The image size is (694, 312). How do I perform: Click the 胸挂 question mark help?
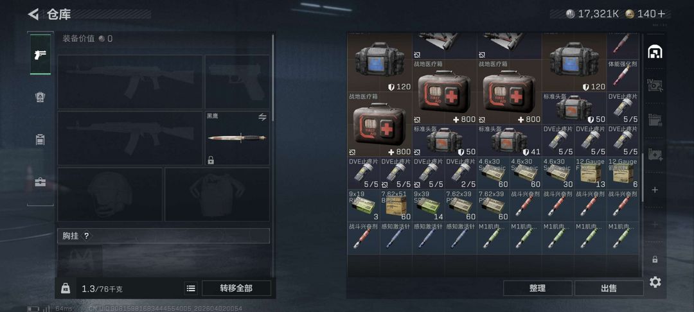[86, 236]
